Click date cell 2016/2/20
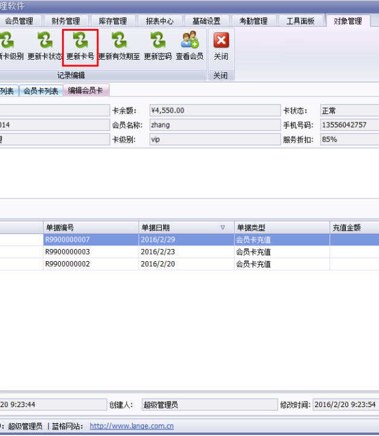The image size is (379, 436). pyautogui.click(x=186, y=264)
